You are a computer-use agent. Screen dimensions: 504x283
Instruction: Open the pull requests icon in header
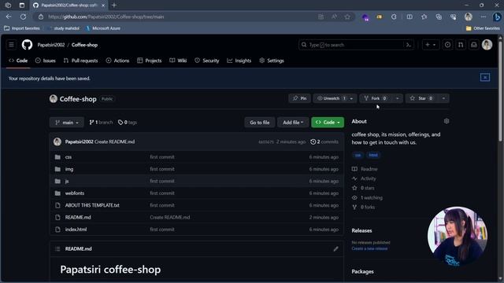[461, 45]
